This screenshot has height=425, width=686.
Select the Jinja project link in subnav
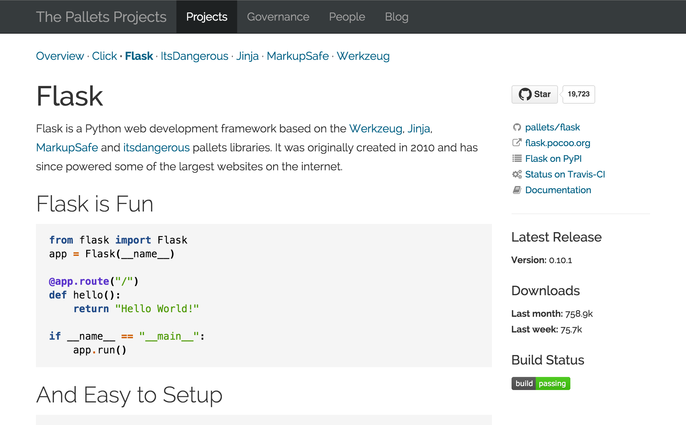(x=247, y=56)
